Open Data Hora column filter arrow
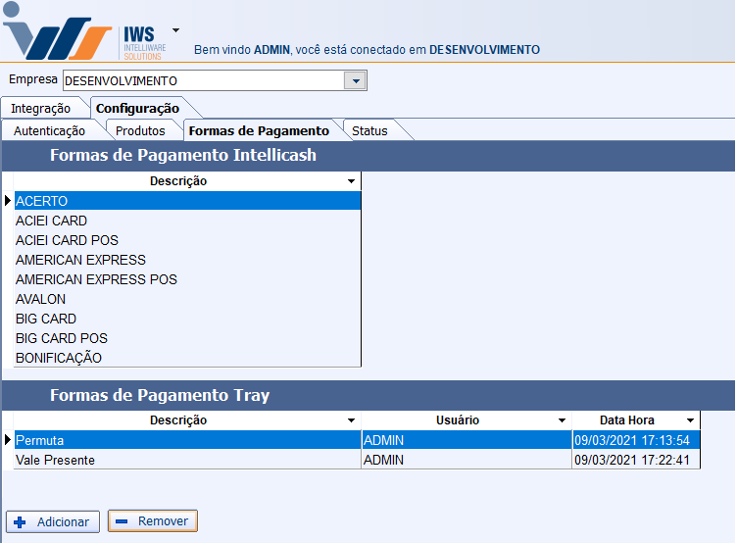The image size is (737, 543). (691, 420)
